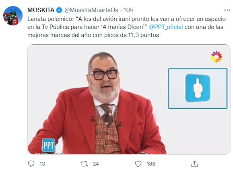Click the reply speech bubble icon

pos(31,164)
